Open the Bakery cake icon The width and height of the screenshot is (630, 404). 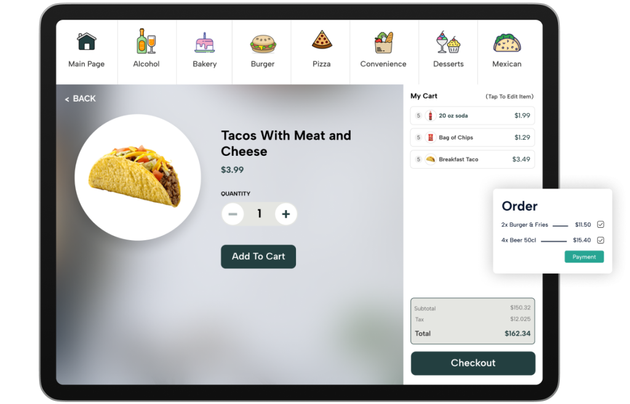[204, 42]
